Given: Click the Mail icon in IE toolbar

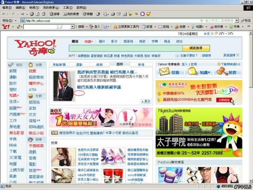Looking at the screenshot, I should pyautogui.click(x=106, y=14).
